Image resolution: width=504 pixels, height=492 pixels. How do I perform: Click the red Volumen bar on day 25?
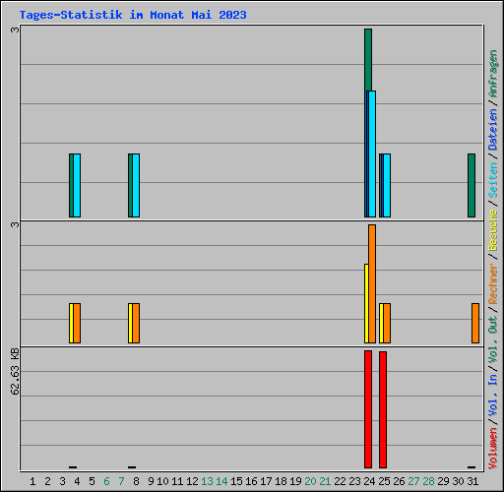(383, 410)
